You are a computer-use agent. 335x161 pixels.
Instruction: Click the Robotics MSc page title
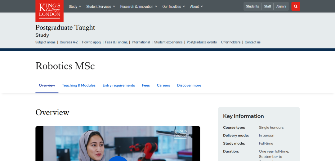point(65,66)
